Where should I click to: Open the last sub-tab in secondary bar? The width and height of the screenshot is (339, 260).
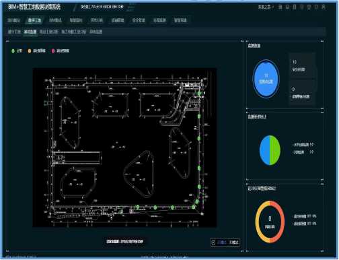click(x=96, y=32)
